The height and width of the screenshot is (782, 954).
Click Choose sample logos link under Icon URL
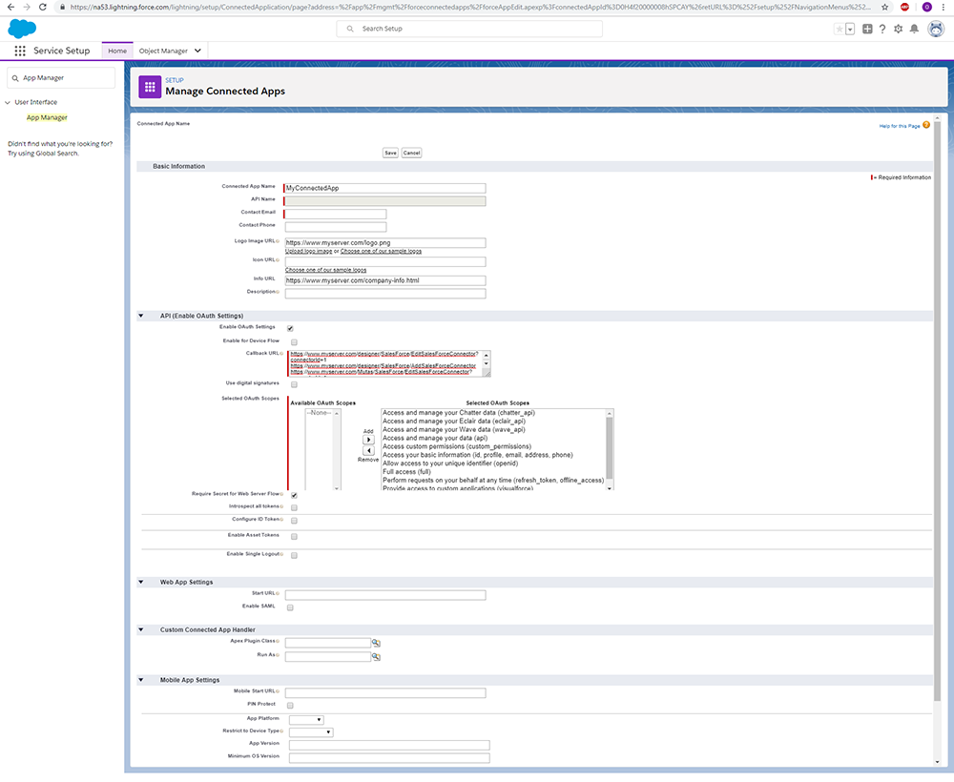point(326,270)
